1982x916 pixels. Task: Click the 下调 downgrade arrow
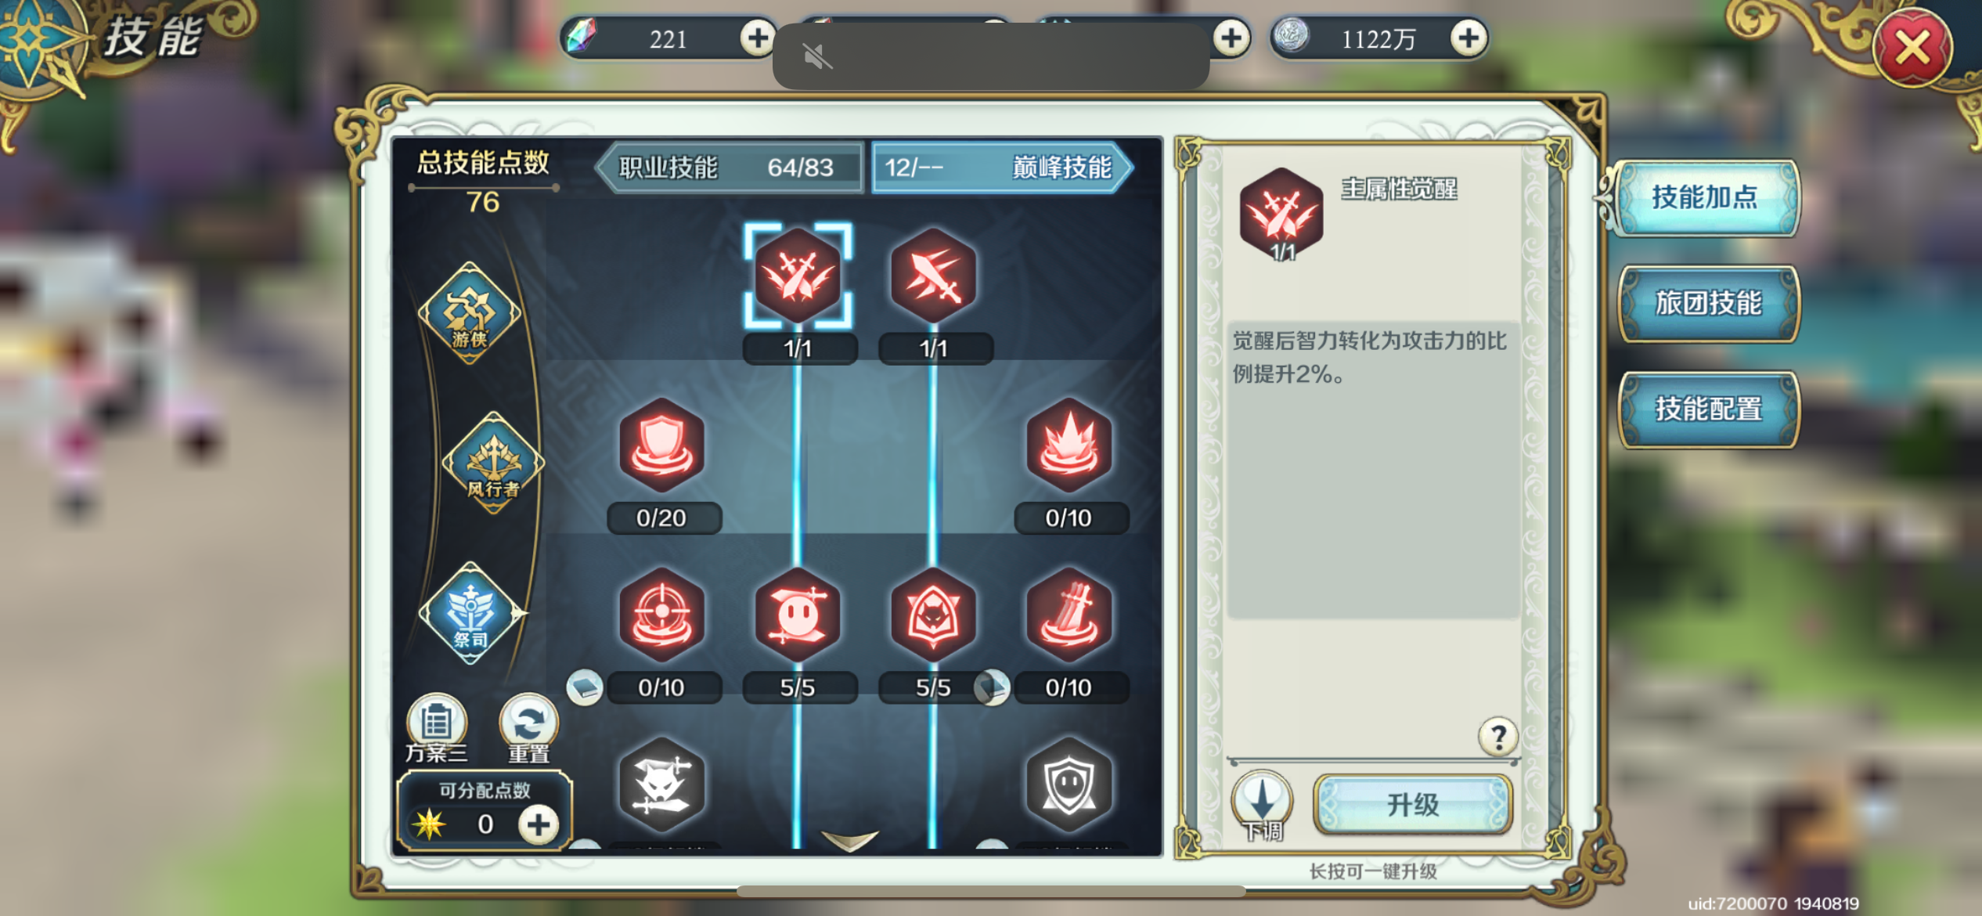(1262, 805)
